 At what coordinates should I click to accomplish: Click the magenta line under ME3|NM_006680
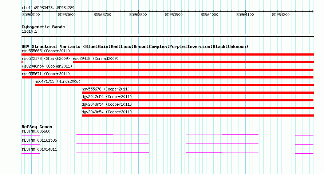[167, 135]
